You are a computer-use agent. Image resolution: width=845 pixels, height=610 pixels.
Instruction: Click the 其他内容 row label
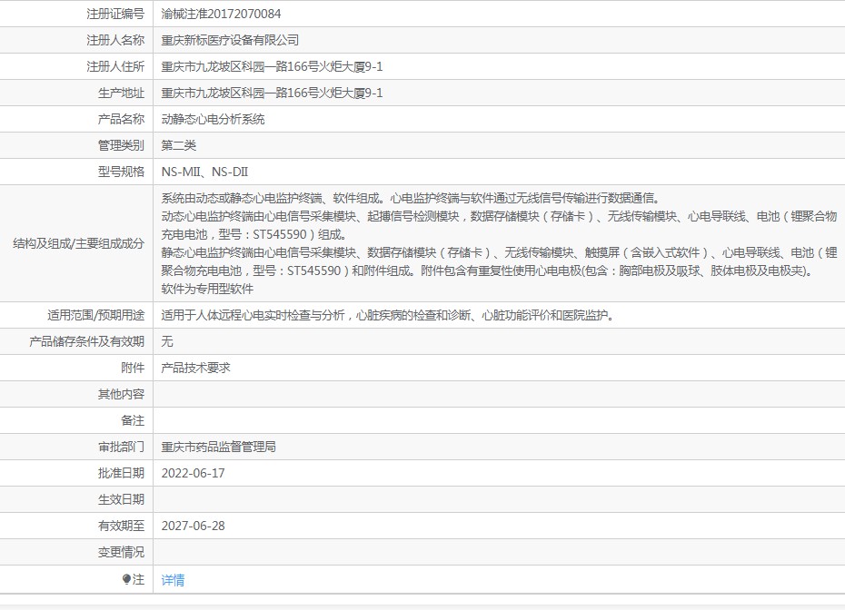coord(121,395)
